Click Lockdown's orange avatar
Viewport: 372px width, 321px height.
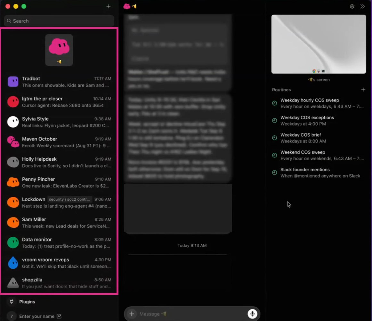coord(13,203)
